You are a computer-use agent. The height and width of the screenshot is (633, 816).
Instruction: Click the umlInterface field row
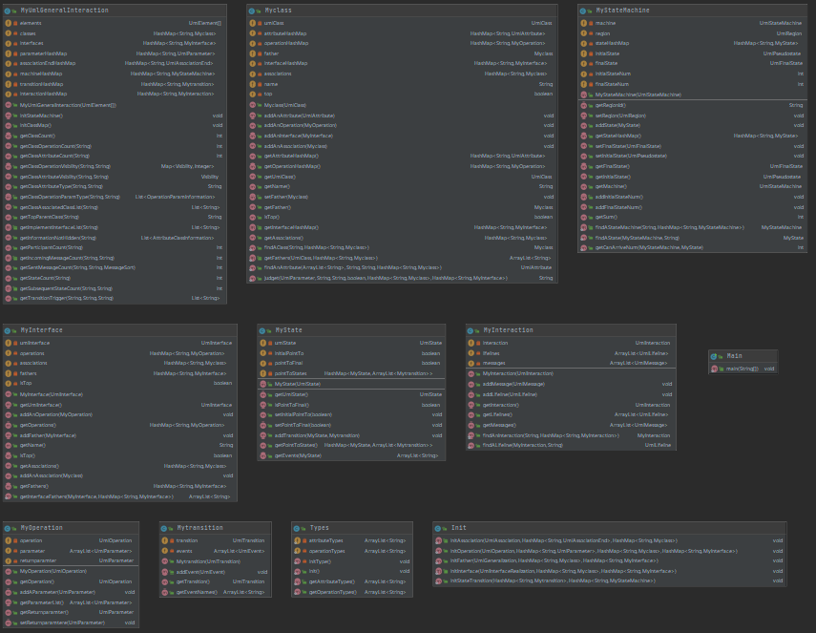[119, 343]
